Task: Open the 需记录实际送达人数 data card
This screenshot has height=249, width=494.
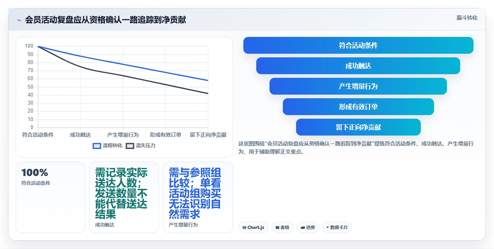Action: tap(124, 197)
